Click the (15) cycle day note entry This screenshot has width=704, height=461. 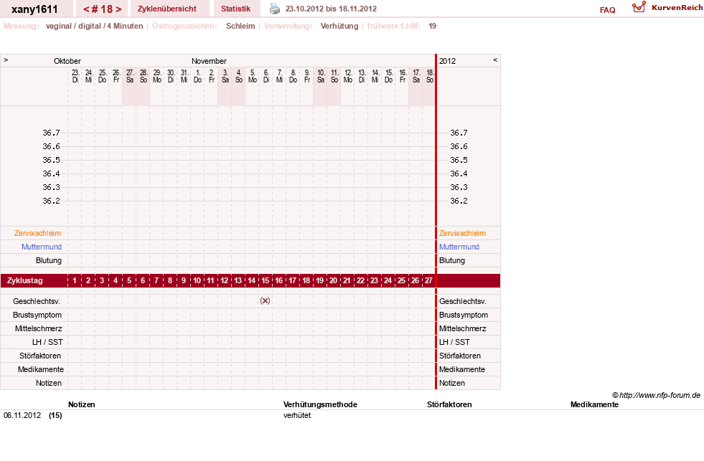click(x=55, y=415)
